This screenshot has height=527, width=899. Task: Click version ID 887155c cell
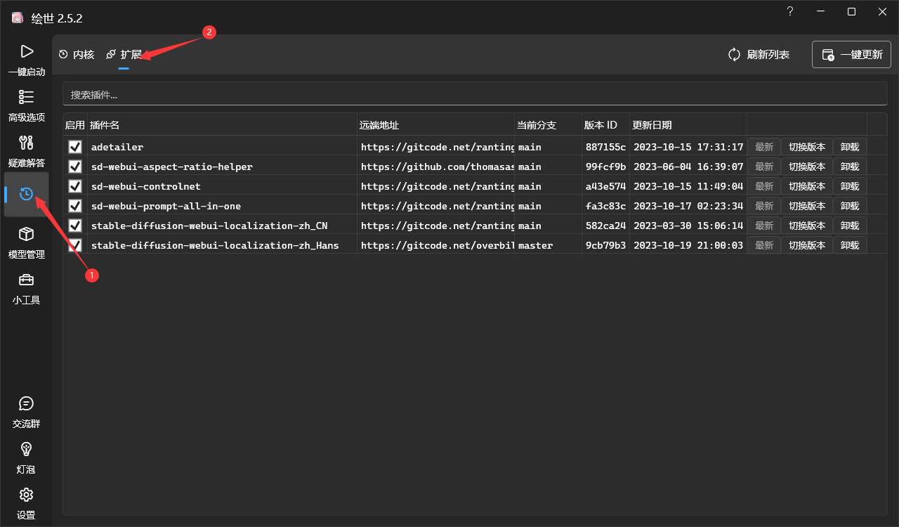[x=605, y=147]
